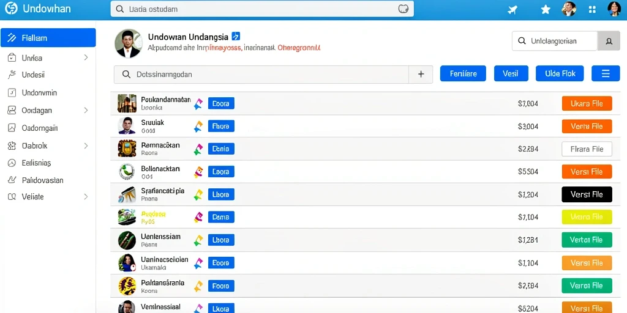Click the Remnacktan row thumbnail
The height and width of the screenshot is (313, 627).
coord(127,148)
